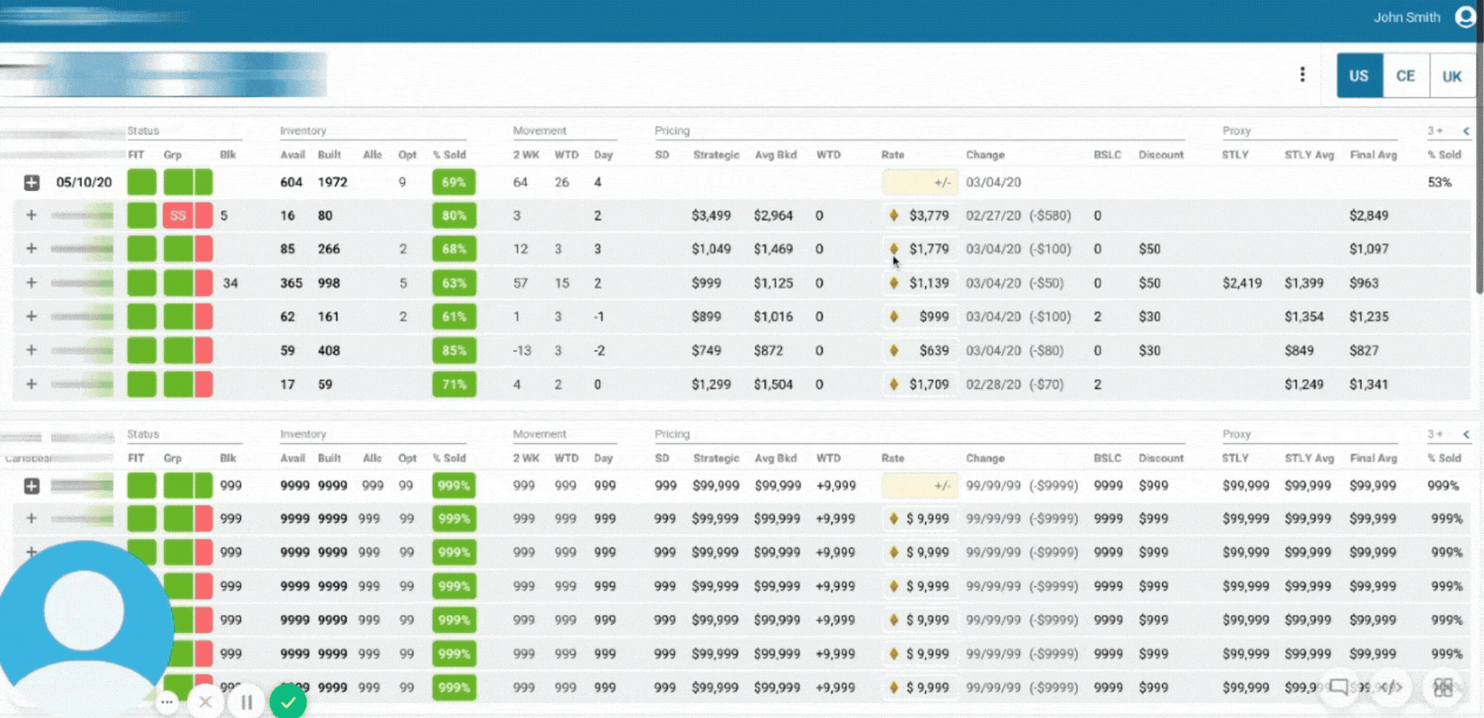
Task: Cancel the recording with the X button
Action: tap(205, 701)
